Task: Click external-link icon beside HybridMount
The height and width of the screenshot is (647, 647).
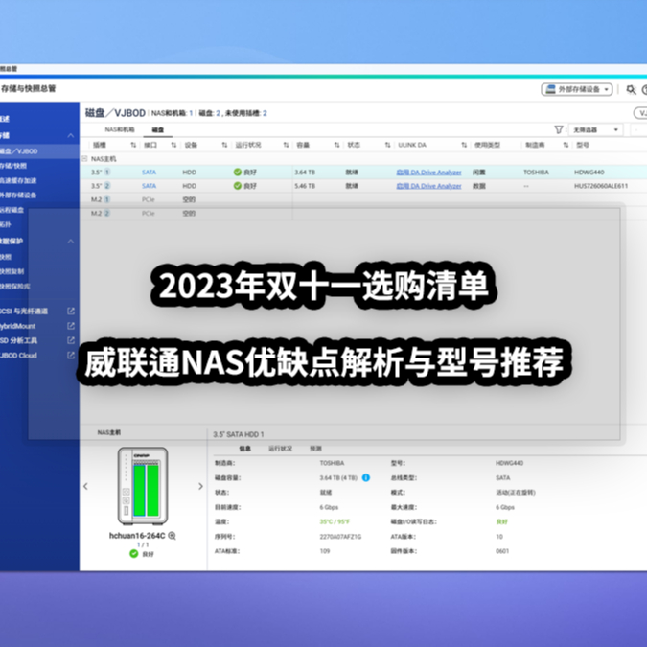Action: 71,326
